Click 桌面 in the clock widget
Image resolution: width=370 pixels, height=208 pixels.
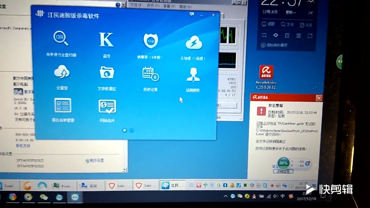268,25
